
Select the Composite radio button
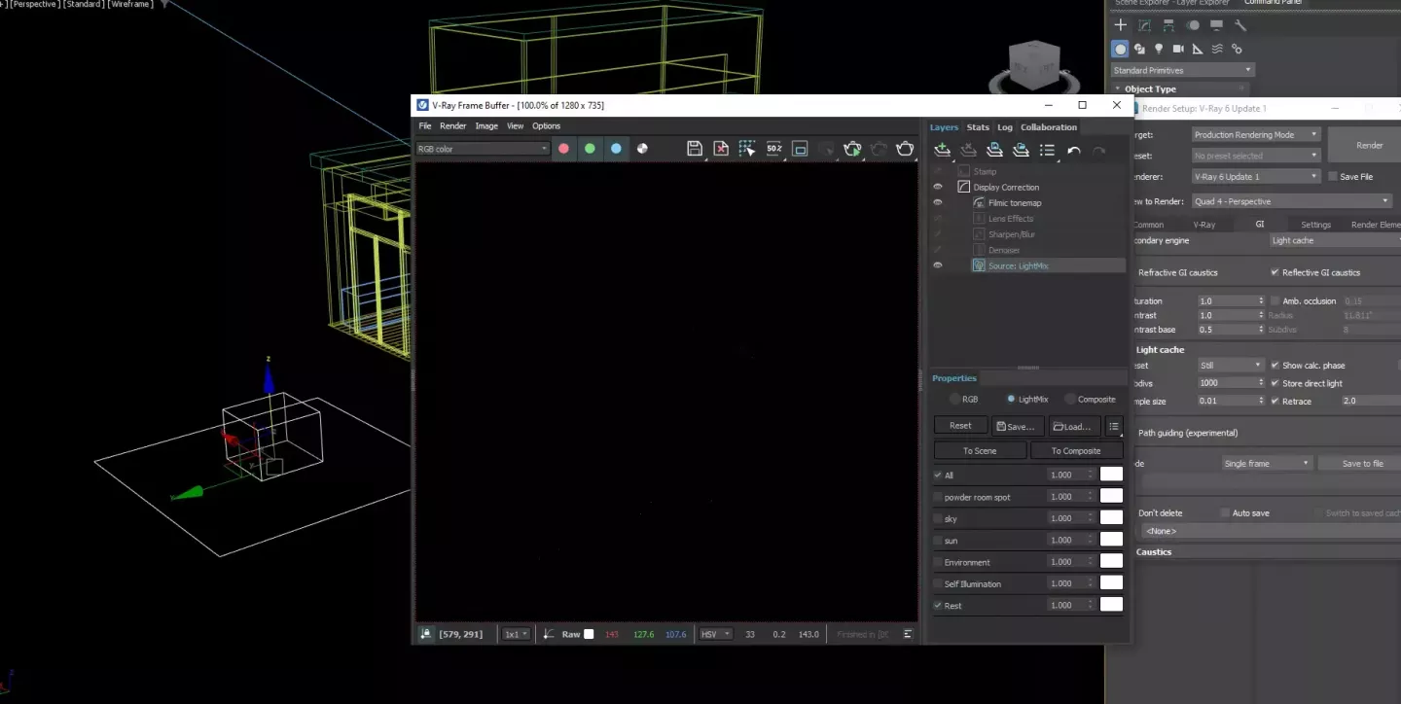pyautogui.click(x=1070, y=399)
